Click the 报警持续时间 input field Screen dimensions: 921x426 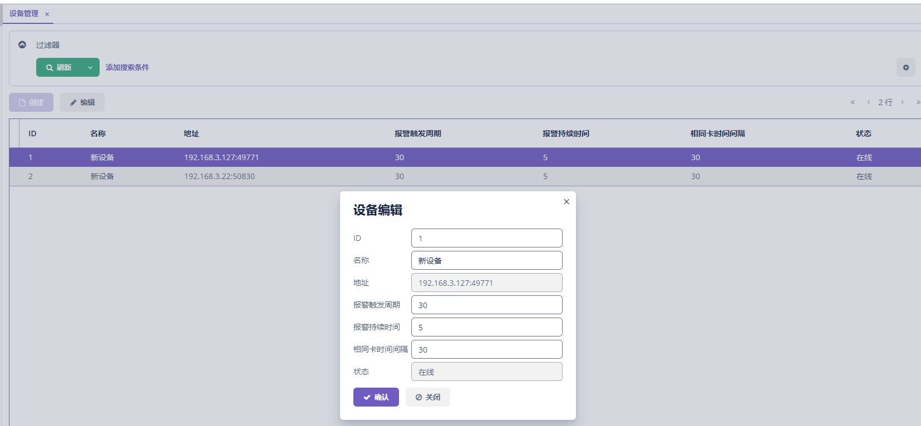pyautogui.click(x=486, y=327)
